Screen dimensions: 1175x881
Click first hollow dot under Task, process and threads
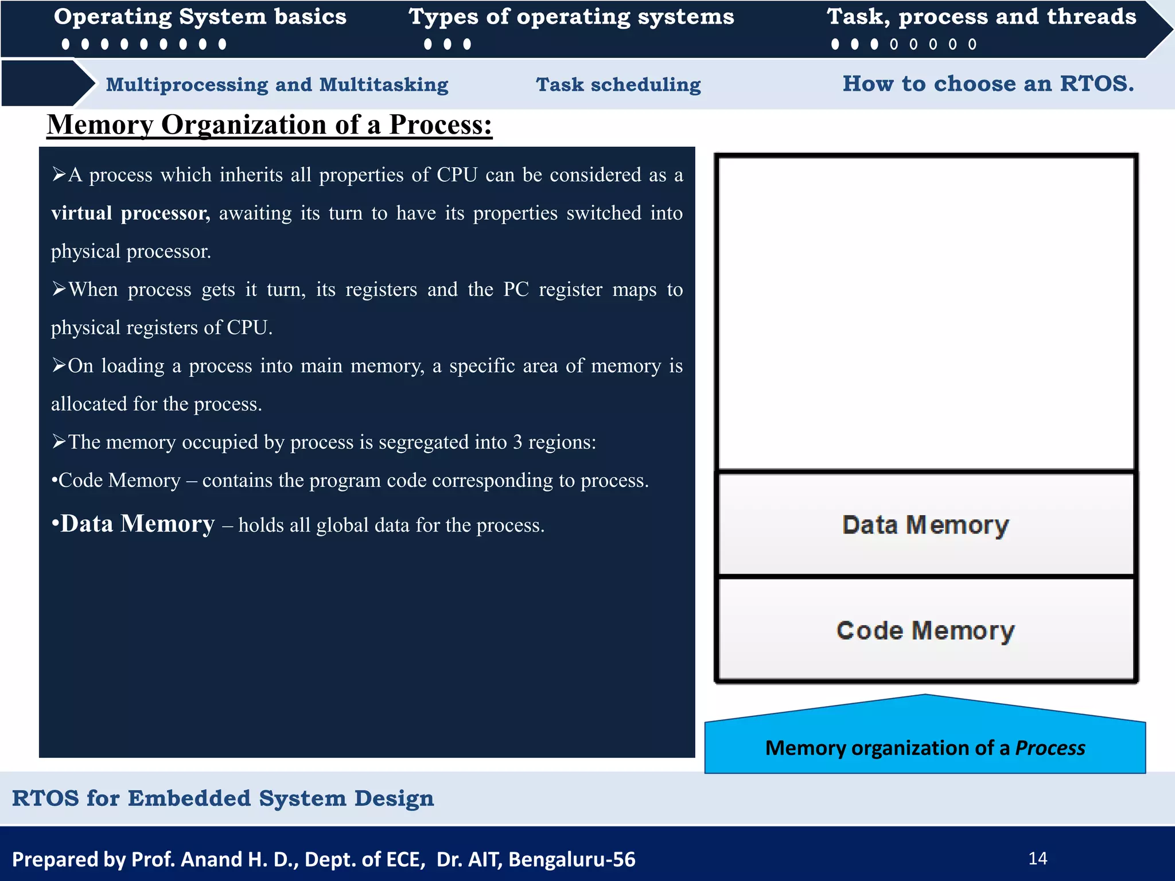click(894, 44)
